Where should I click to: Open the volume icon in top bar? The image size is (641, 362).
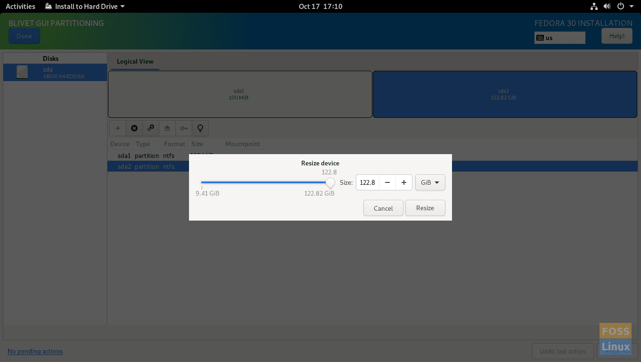[607, 6]
